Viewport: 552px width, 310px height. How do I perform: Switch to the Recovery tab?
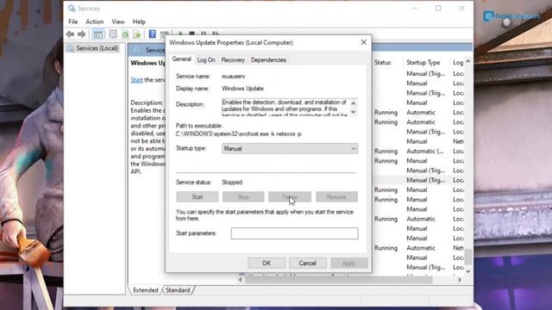coord(233,59)
